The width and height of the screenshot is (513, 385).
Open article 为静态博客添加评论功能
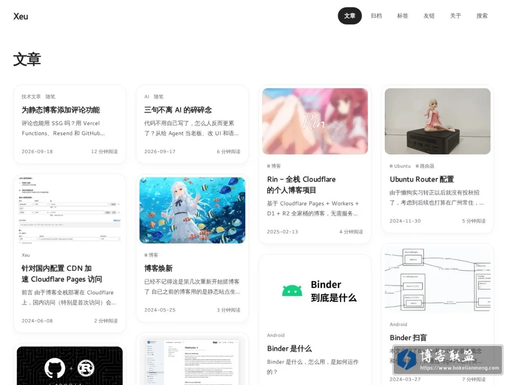click(61, 110)
